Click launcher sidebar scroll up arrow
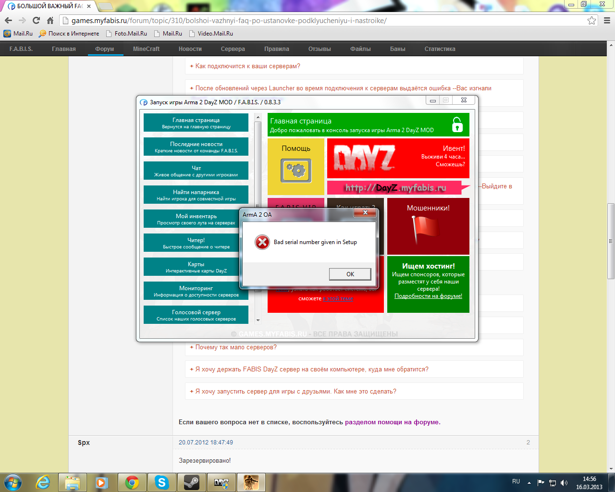The width and height of the screenshot is (615, 492). point(258,117)
